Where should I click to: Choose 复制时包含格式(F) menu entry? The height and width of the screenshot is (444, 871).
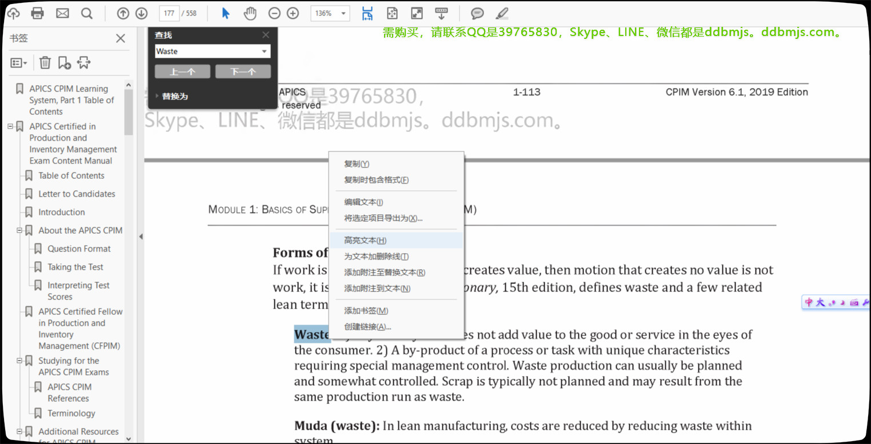397,180
